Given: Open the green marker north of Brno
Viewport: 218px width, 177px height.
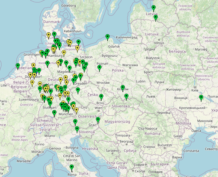Looking at the screenshot, I should [101, 97].
